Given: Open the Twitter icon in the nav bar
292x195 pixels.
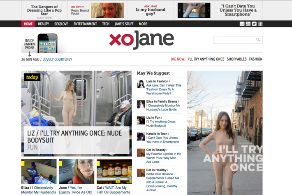Looking at the screenshot, I should (254, 24).
